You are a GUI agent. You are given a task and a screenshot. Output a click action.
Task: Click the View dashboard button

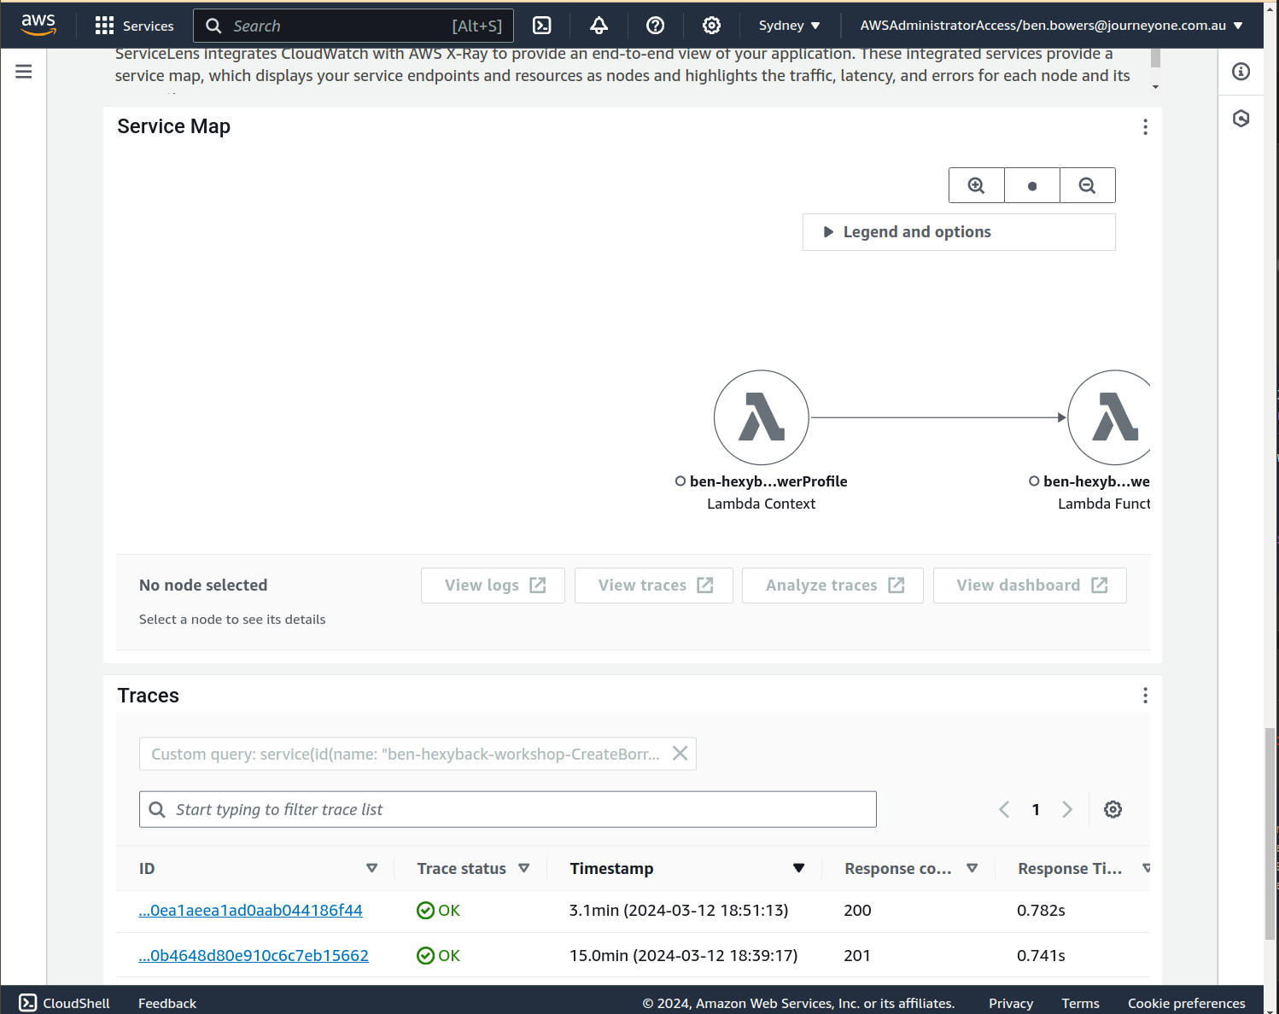point(1031,586)
